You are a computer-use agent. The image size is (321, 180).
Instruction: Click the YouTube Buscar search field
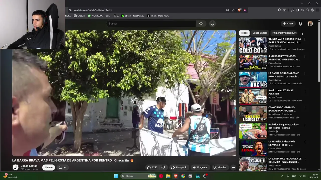click(151, 23)
